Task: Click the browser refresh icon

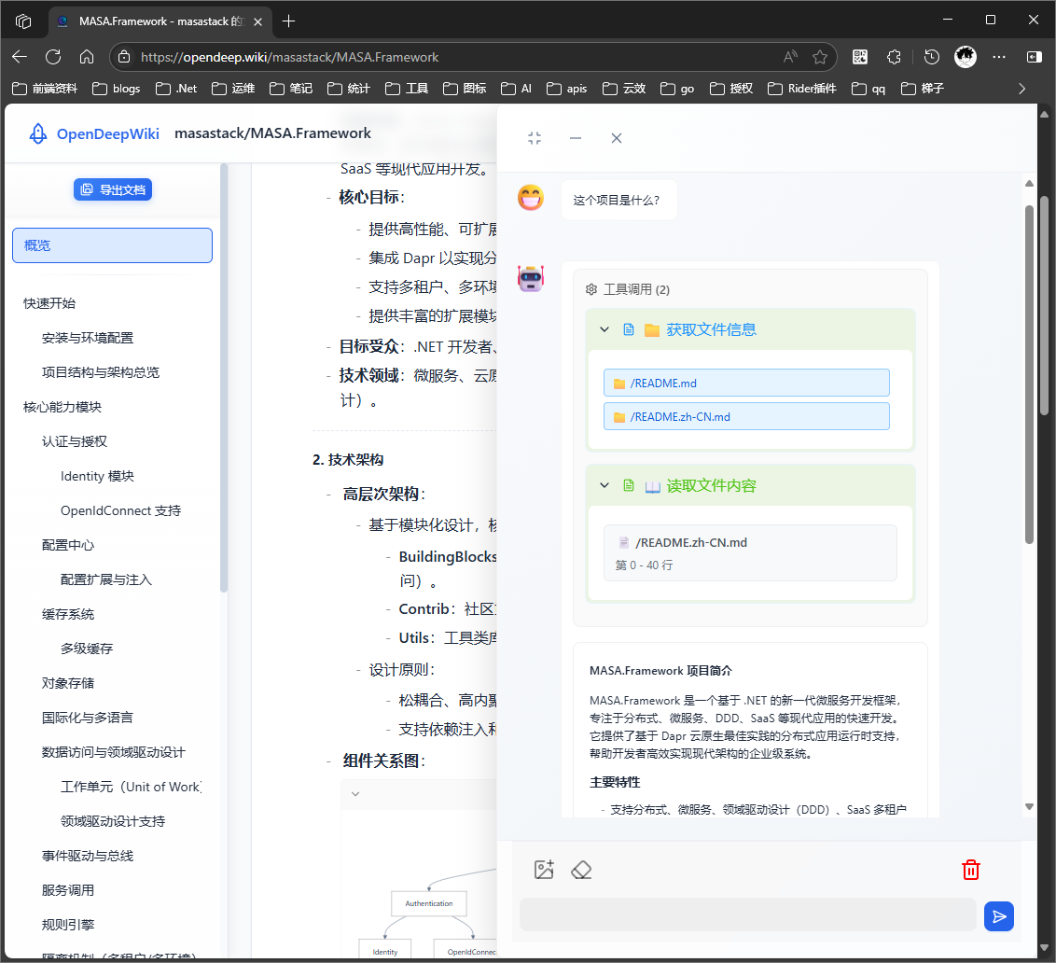Action: [53, 57]
